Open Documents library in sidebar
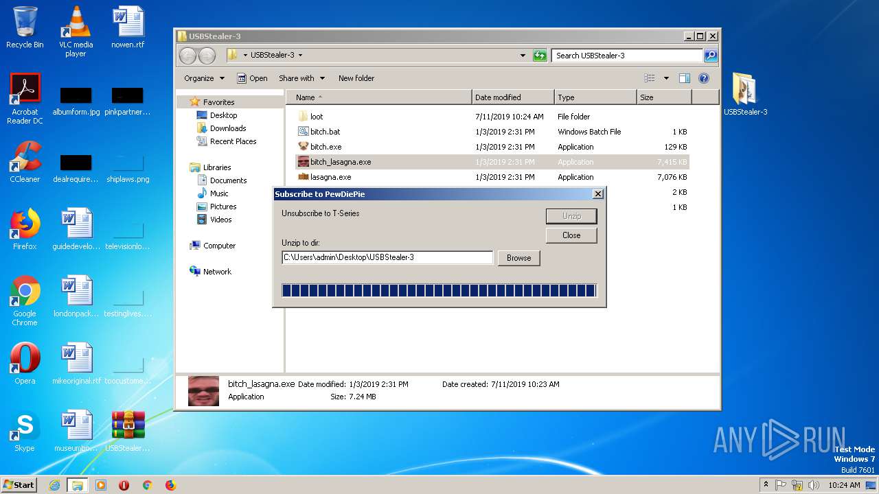 coord(222,180)
